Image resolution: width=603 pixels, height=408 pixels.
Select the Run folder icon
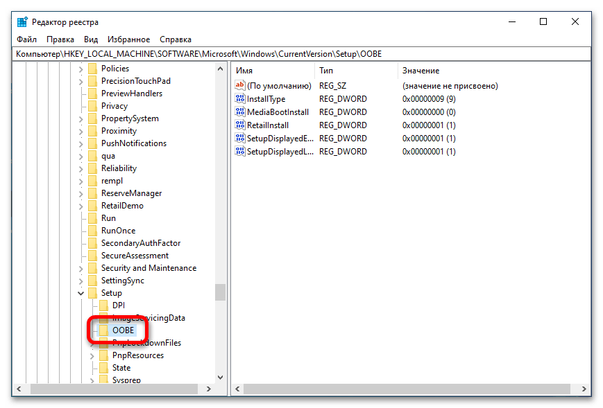pyautogui.click(x=92, y=218)
